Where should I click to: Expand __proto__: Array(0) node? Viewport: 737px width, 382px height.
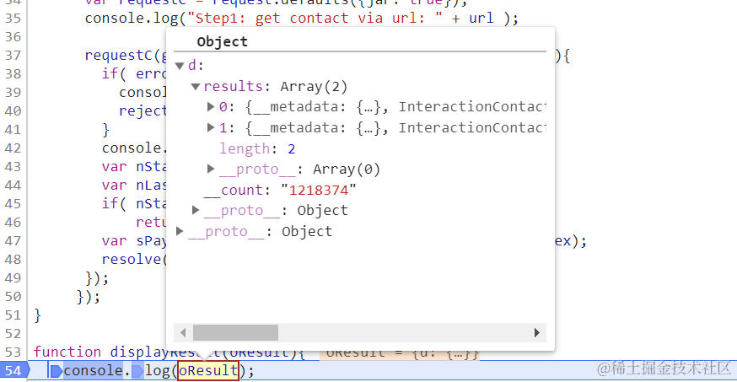pyautogui.click(x=211, y=169)
